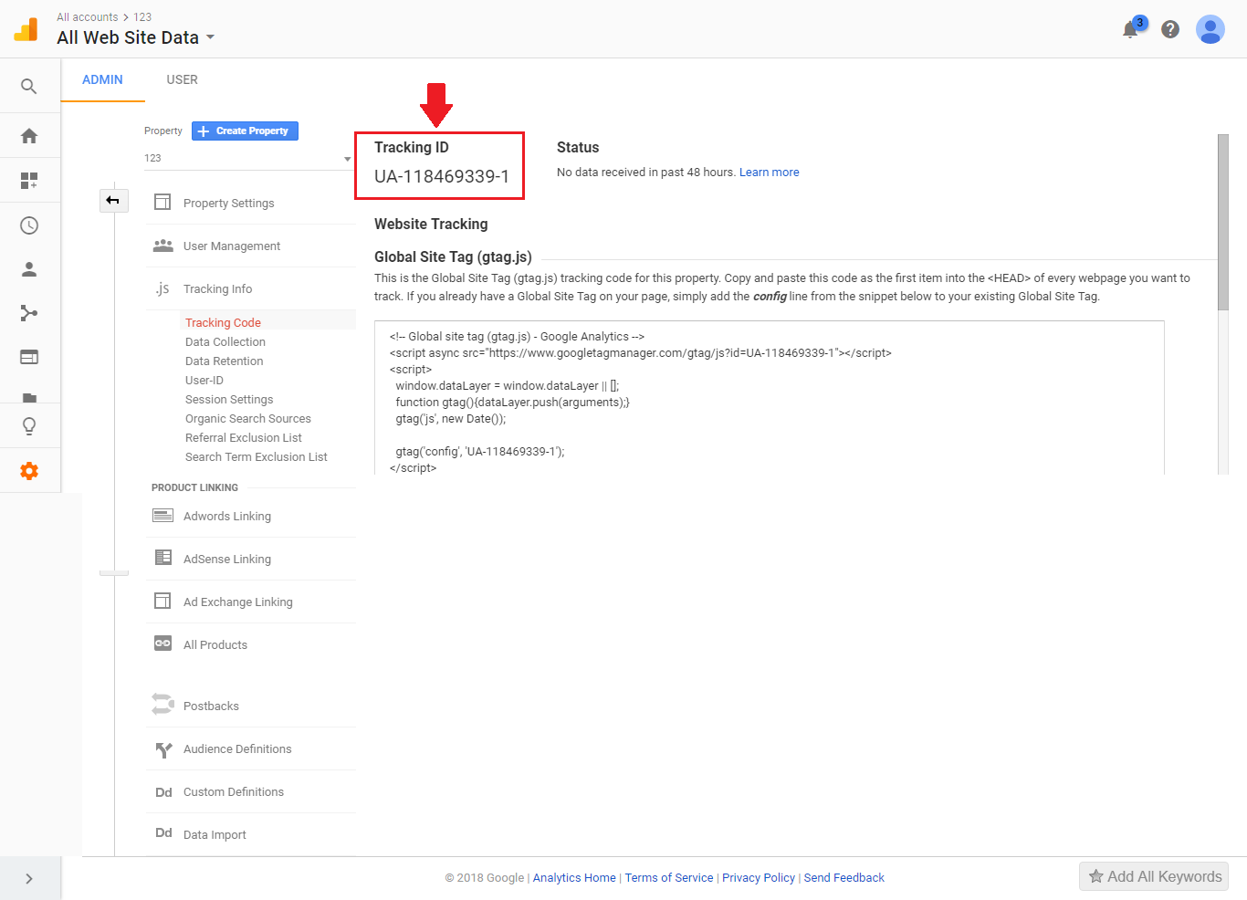Click the Custom Definitions Dd icon

[163, 792]
